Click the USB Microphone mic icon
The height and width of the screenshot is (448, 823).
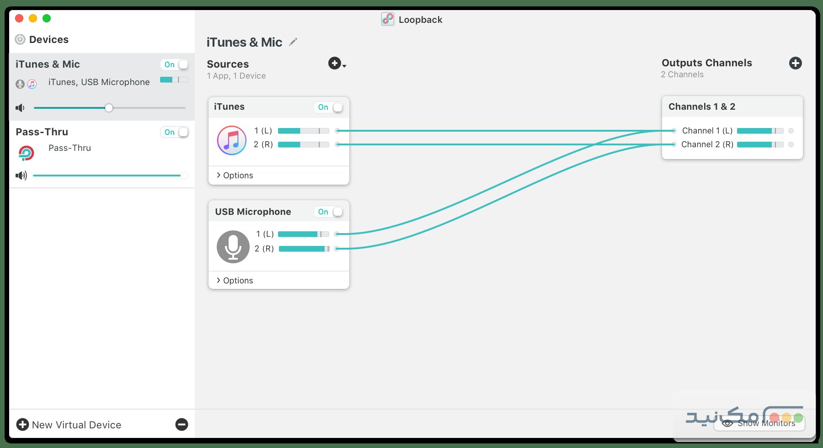pyautogui.click(x=233, y=247)
